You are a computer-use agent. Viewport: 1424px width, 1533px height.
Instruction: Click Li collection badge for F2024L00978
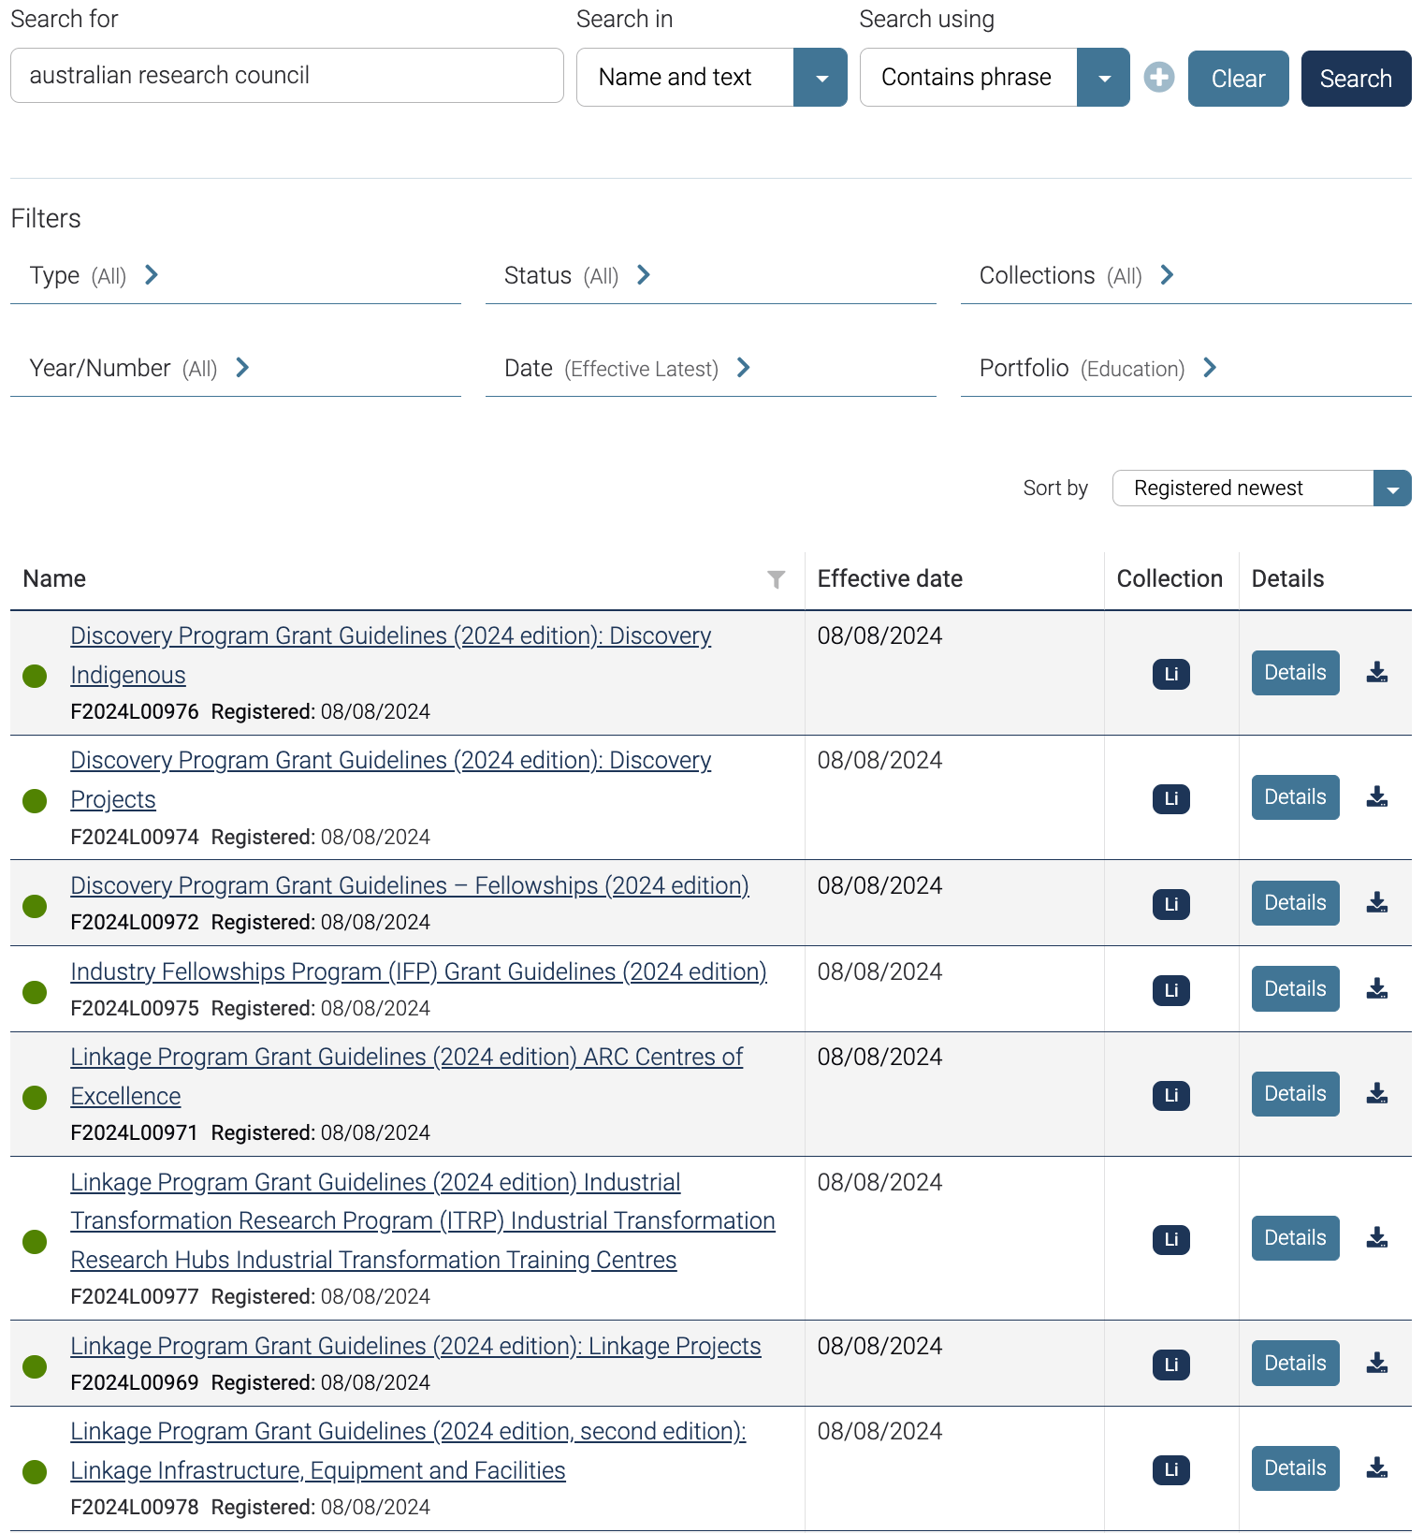click(x=1170, y=1469)
